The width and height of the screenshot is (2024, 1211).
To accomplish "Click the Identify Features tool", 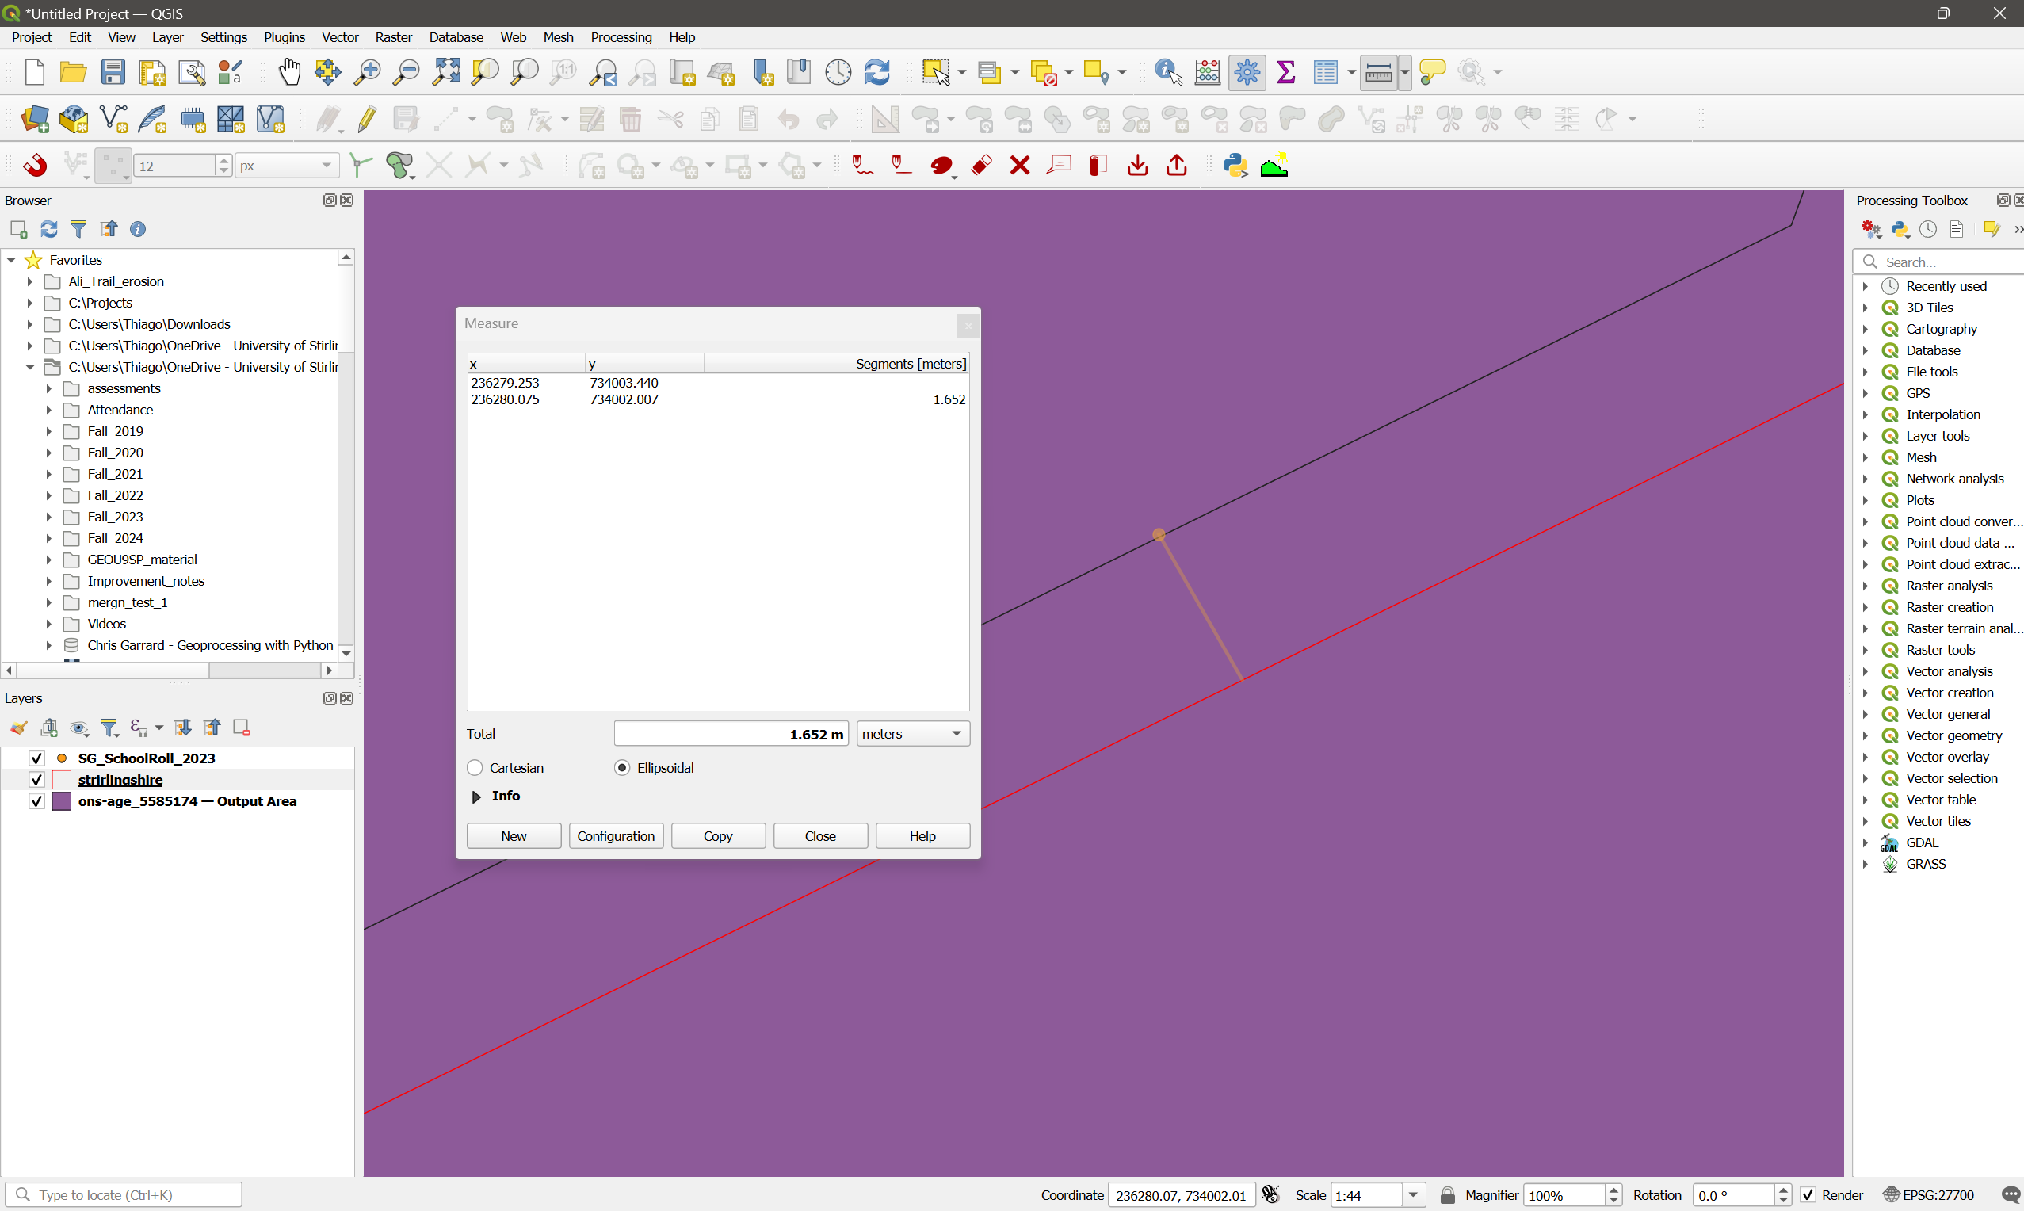I will pos(1168,73).
